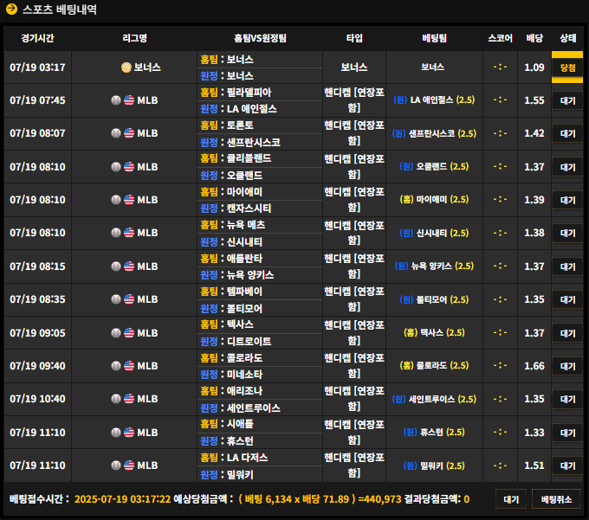589x520 pixels.
Task: Click US flag icon in 애리조나 row
Action: click(129, 399)
